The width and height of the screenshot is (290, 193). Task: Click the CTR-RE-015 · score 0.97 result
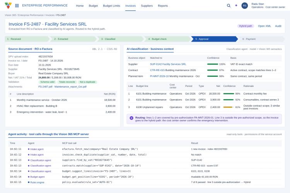205,166
